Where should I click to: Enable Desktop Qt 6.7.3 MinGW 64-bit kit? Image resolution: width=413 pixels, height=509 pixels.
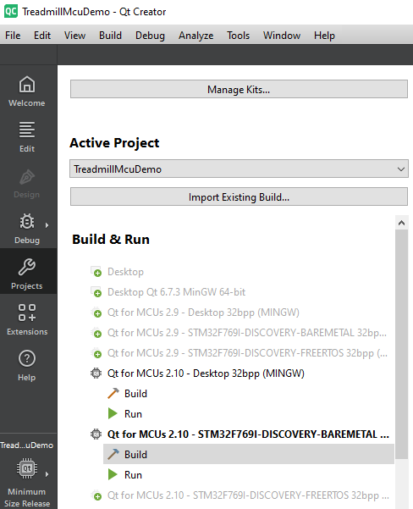click(x=177, y=292)
